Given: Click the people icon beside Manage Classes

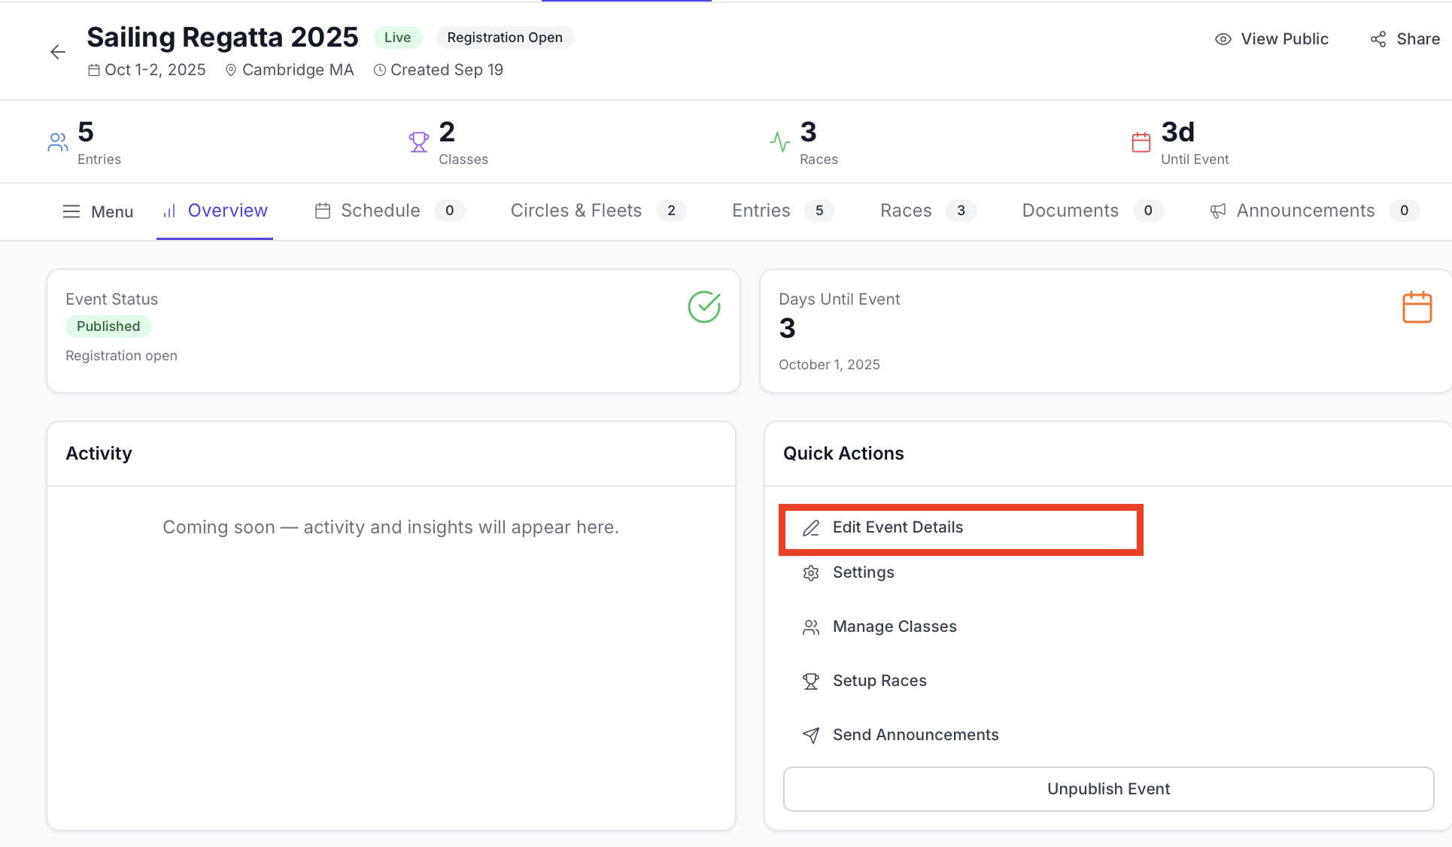Looking at the screenshot, I should tap(811, 627).
